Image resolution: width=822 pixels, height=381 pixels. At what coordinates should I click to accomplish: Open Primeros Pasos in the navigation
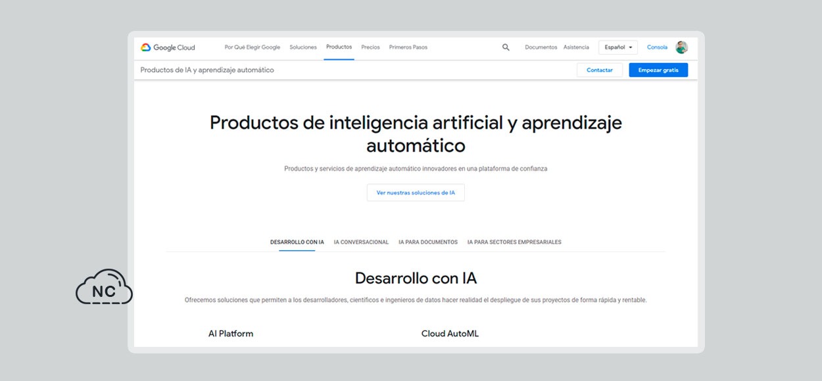[408, 47]
